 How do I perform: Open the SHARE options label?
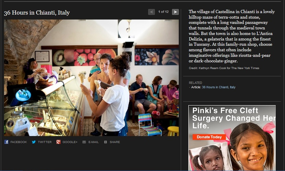click(x=115, y=142)
